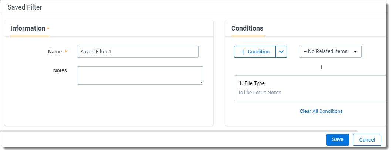Open the Condition split-button chevron dropdown
The image size is (392, 153).
[281, 52]
